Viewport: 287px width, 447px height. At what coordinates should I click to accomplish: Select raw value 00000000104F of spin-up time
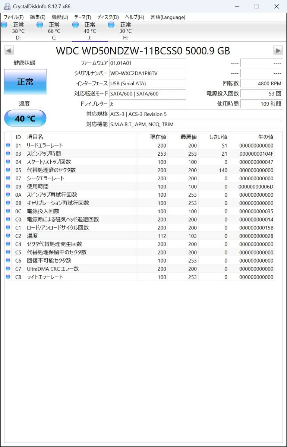(x=256, y=154)
